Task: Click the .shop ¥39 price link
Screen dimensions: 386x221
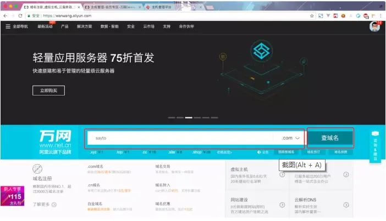Action: pos(201,152)
